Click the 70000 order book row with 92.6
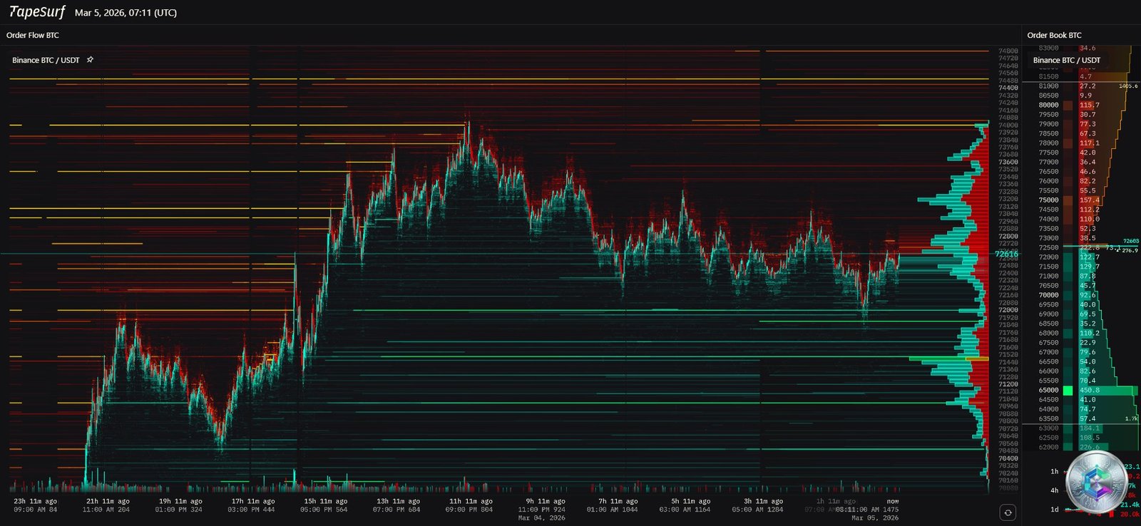Screen dimensions: 1141x526 tap(1081, 295)
